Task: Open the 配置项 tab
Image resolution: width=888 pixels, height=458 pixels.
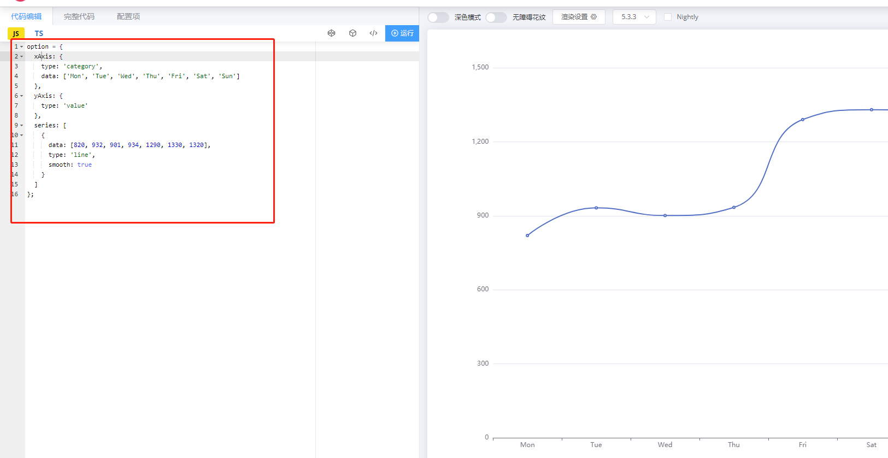Action: point(128,16)
